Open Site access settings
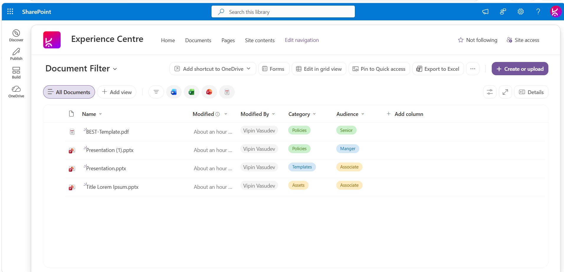The width and height of the screenshot is (564, 272). (523, 40)
